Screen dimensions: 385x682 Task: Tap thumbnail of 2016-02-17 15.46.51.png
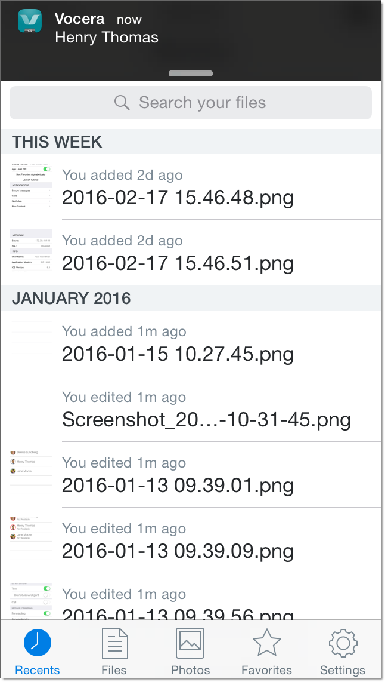click(x=31, y=252)
